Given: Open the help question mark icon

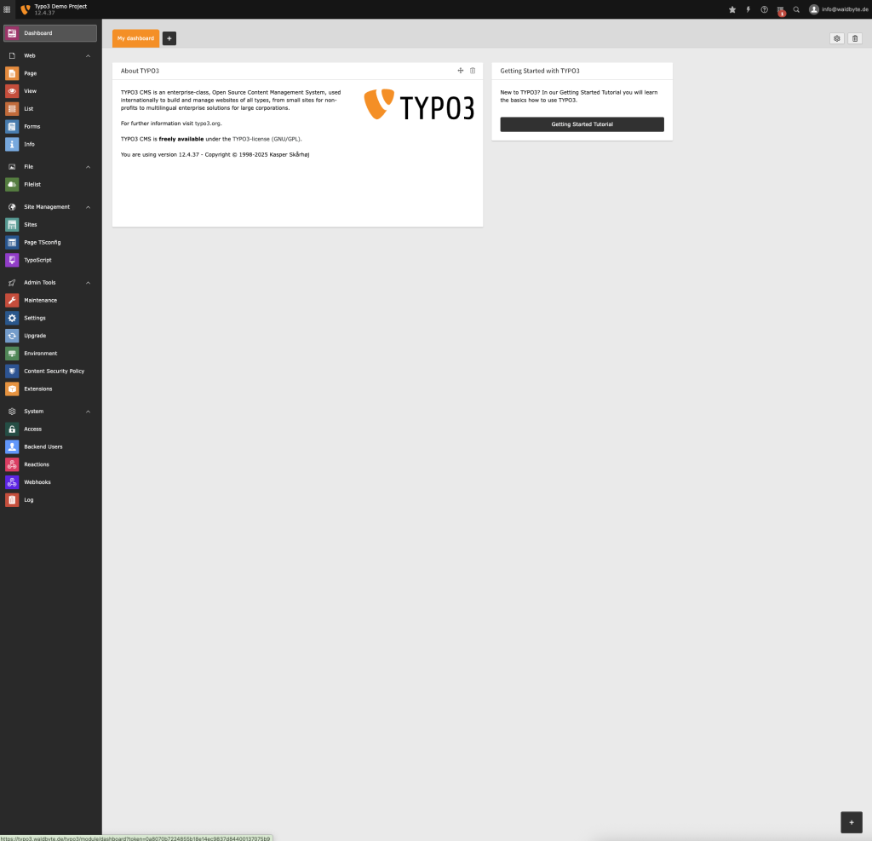Looking at the screenshot, I should pyautogui.click(x=764, y=9).
